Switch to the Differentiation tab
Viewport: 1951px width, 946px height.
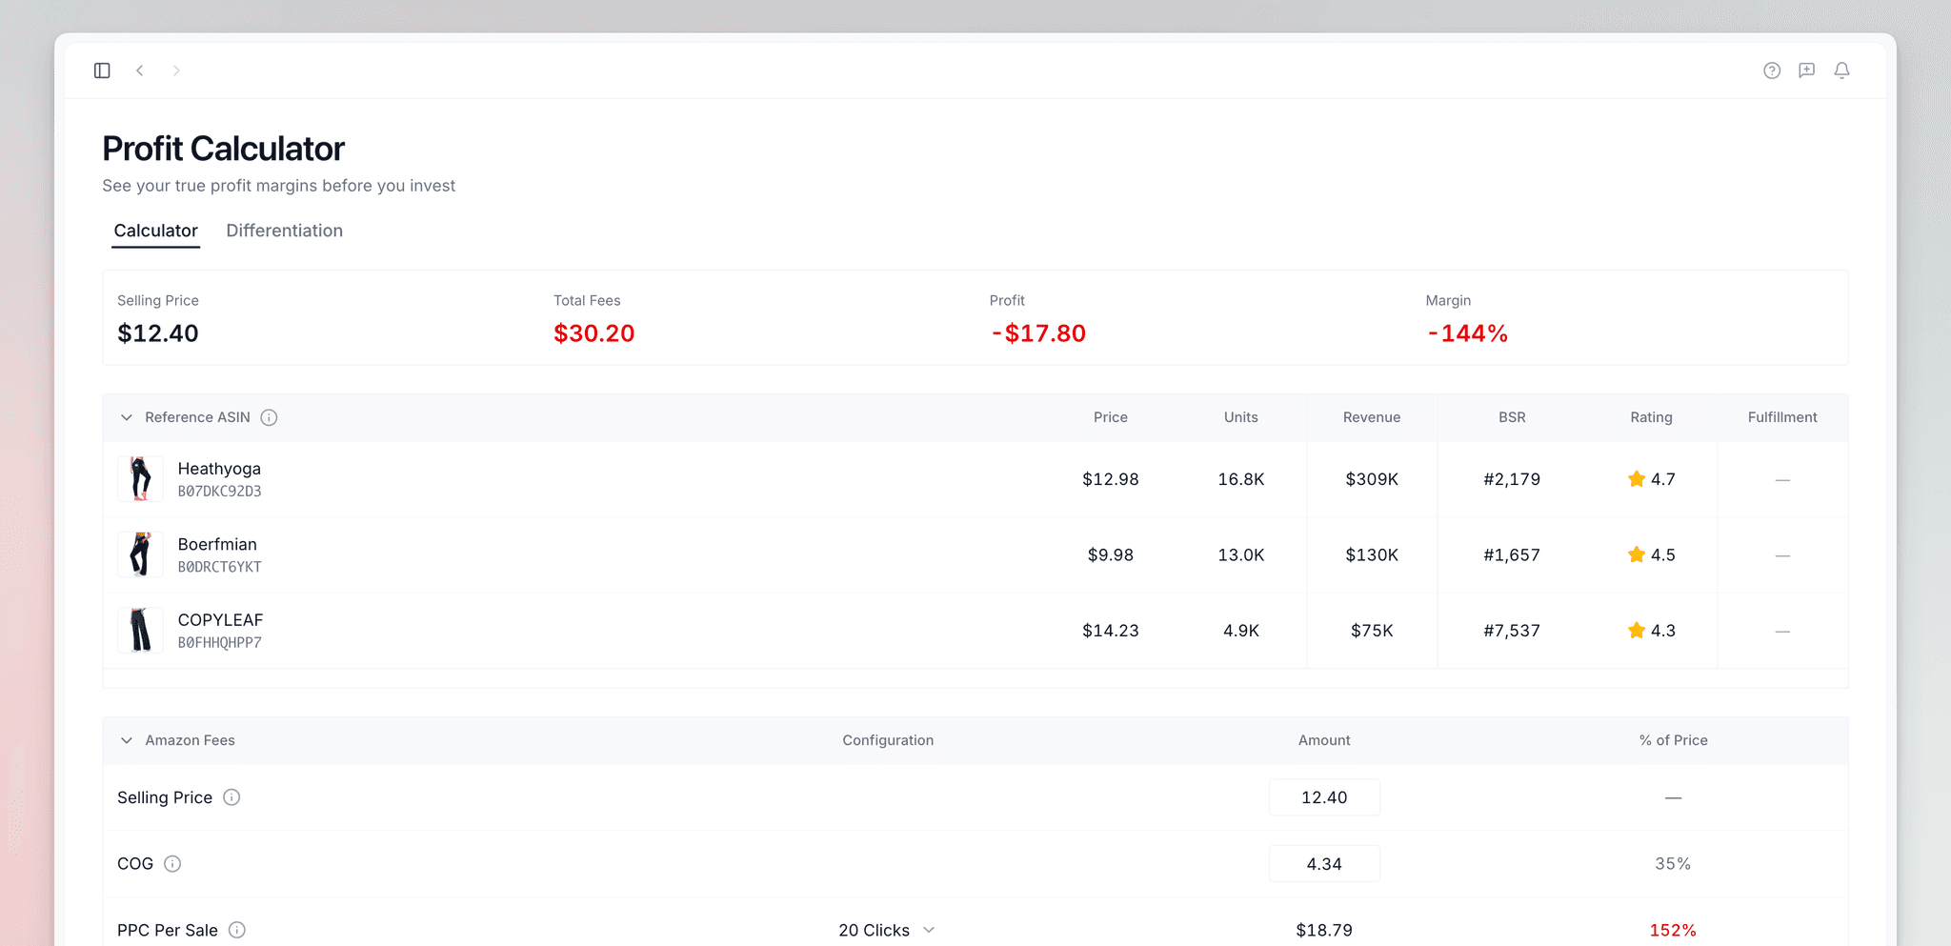pos(285,231)
